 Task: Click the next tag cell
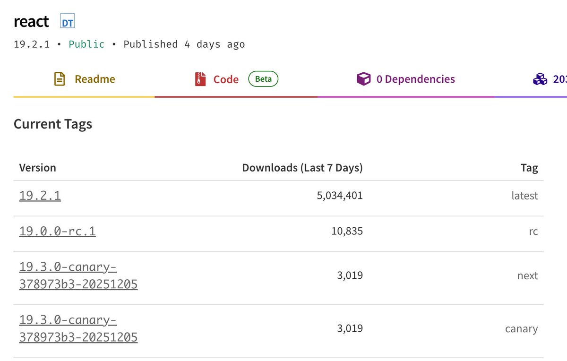click(528, 275)
